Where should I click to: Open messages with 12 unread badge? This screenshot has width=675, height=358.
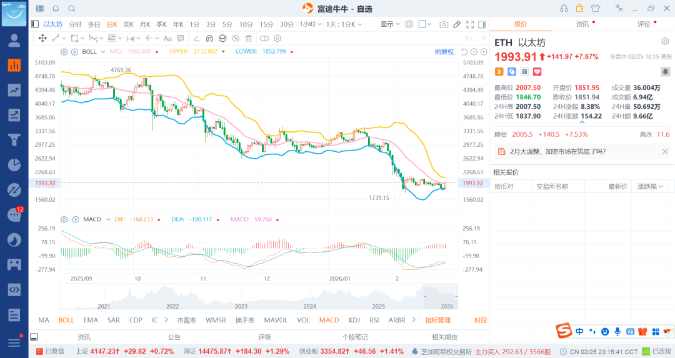pos(14,214)
